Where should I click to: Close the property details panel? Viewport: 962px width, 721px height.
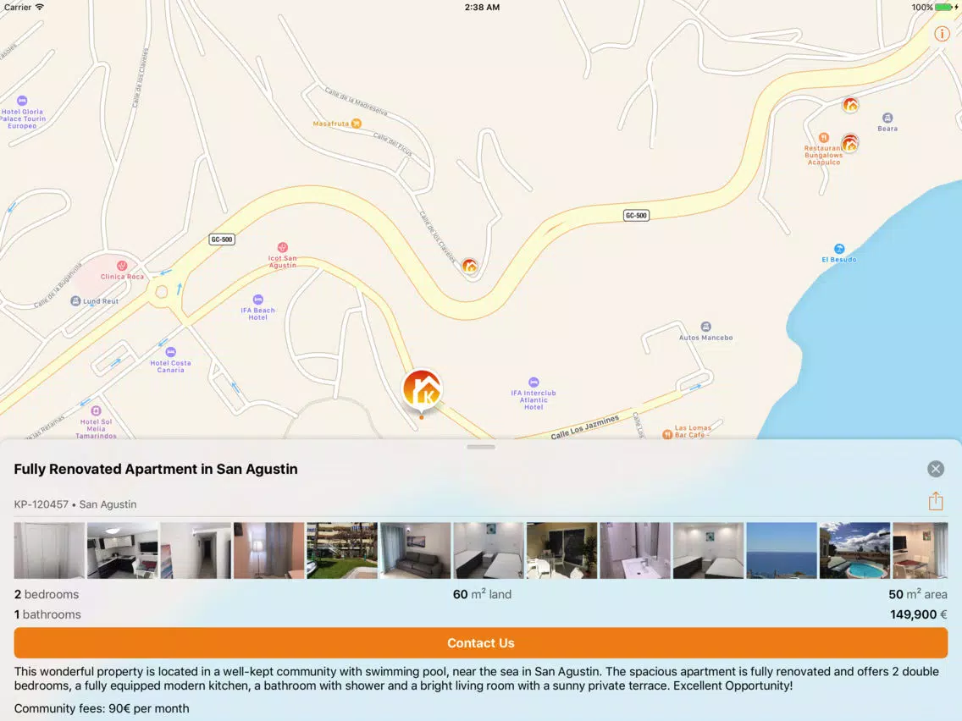point(935,469)
